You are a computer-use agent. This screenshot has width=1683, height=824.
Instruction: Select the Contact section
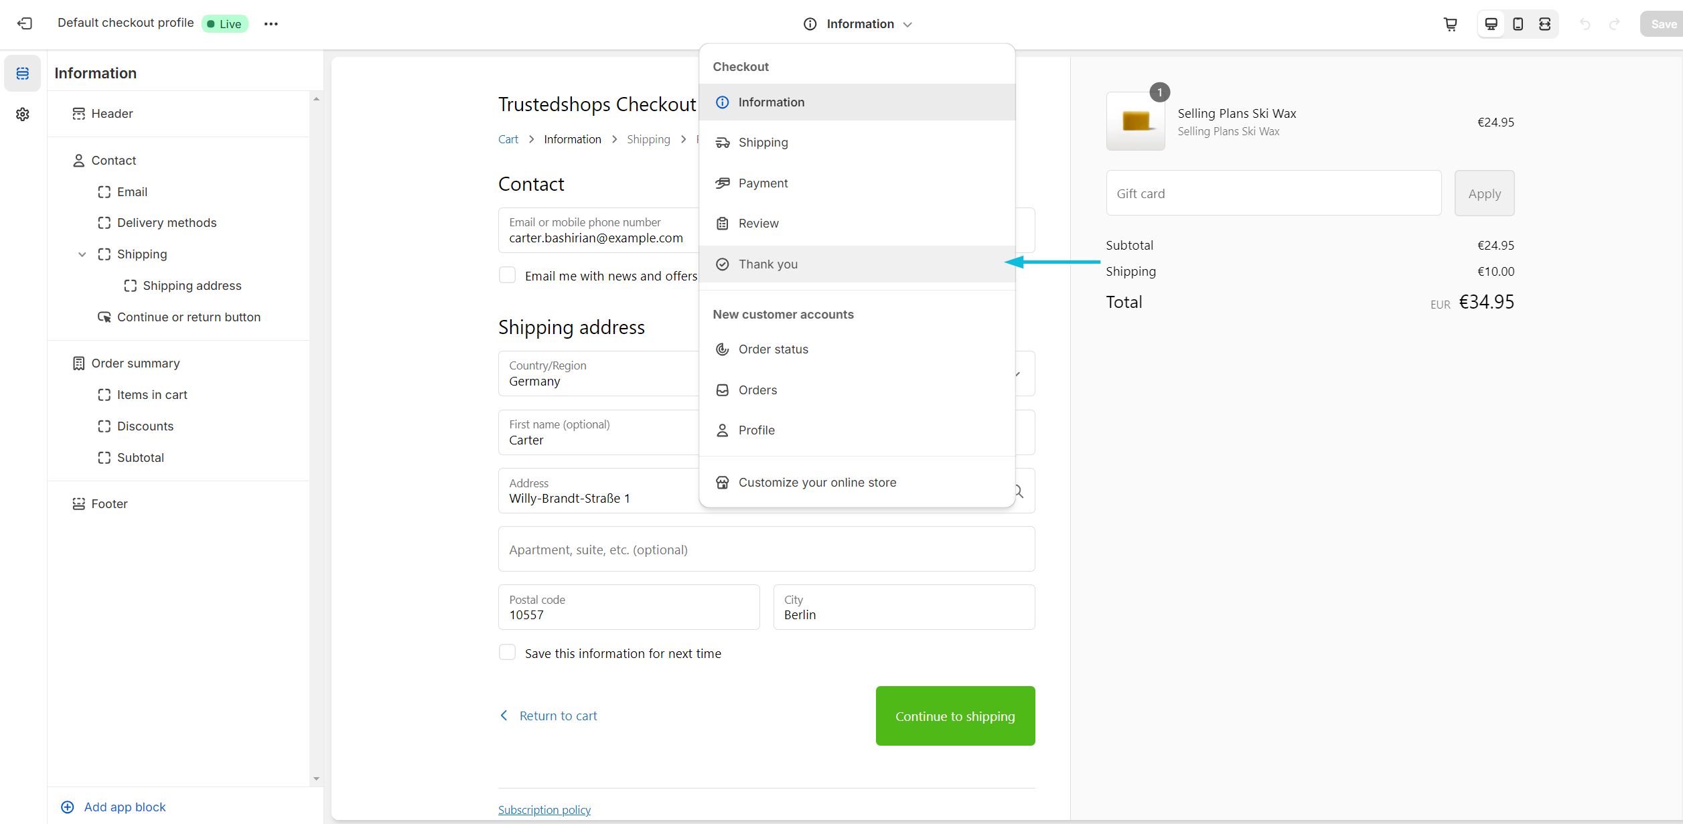point(178,161)
